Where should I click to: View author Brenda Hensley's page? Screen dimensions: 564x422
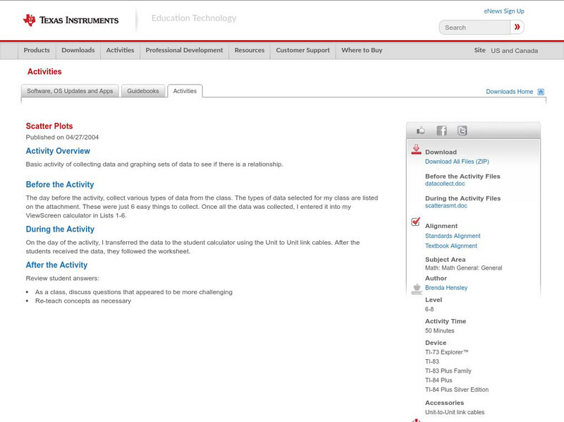[x=446, y=288]
